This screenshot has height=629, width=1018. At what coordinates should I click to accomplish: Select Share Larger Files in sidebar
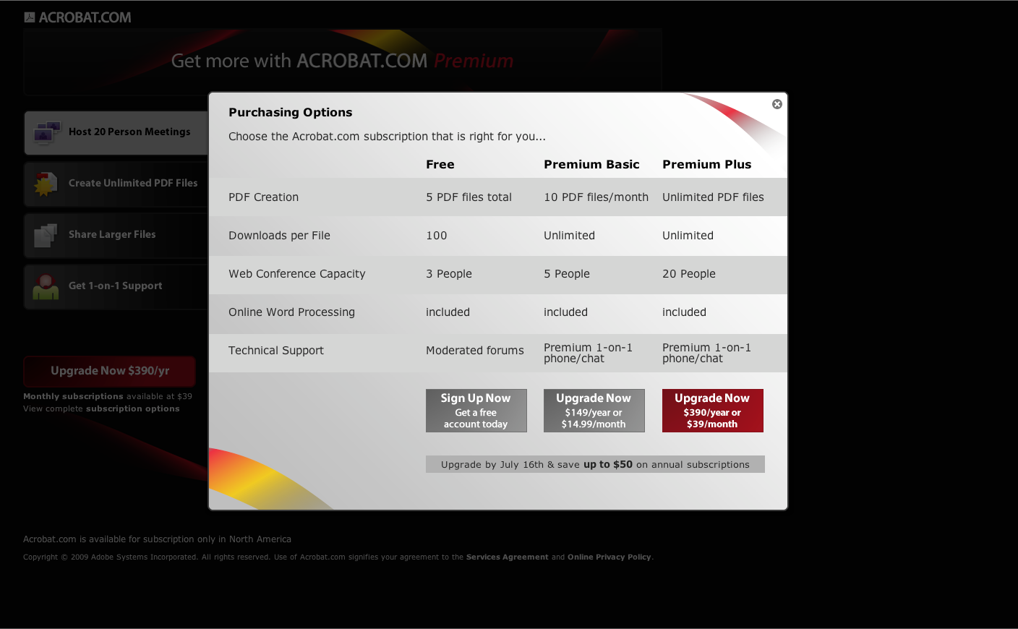pyautogui.click(x=112, y=234)
